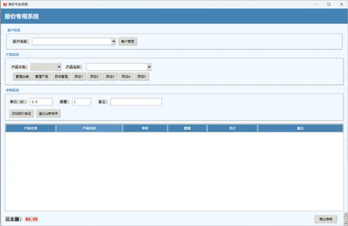Open 预设管理 preset management
Image resolution: width=348 pixels, height=226 pixels.
pyautogui.click(x=61, y=76)
